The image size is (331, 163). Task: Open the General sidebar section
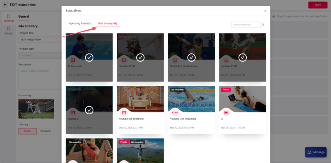click(9, 18)
